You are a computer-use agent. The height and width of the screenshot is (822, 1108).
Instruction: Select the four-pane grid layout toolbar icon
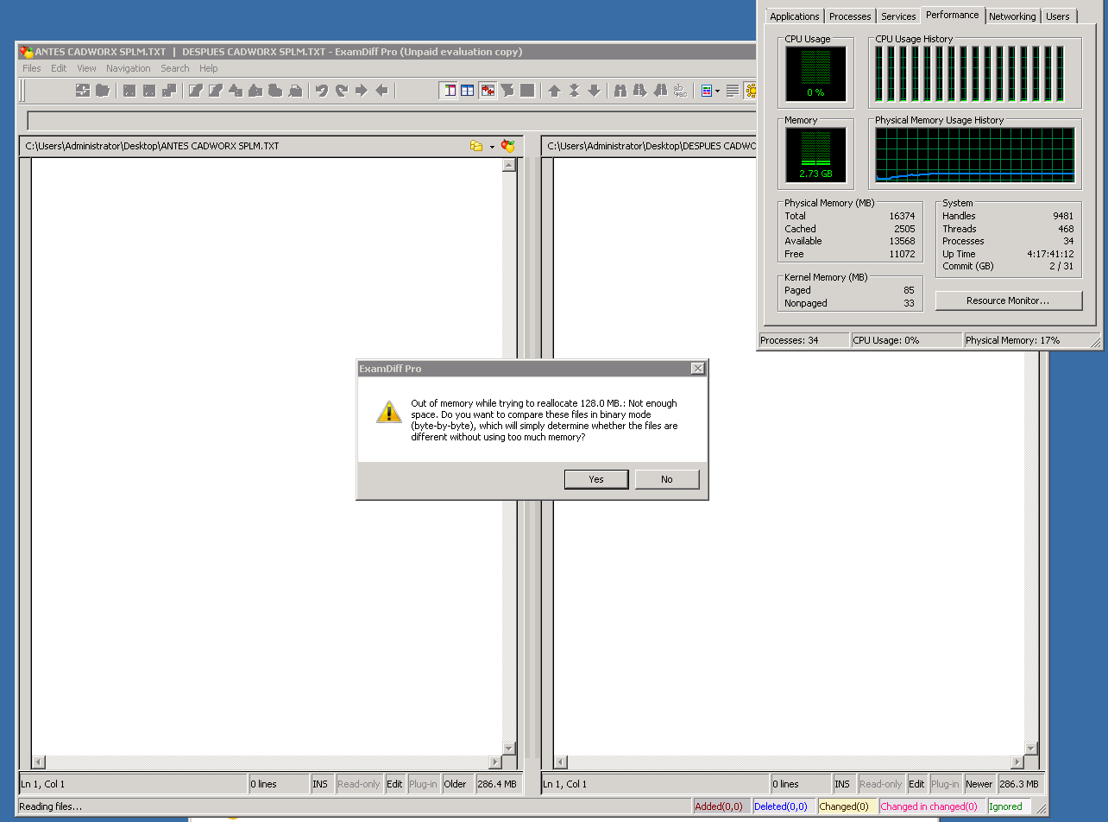click(468, 90)
